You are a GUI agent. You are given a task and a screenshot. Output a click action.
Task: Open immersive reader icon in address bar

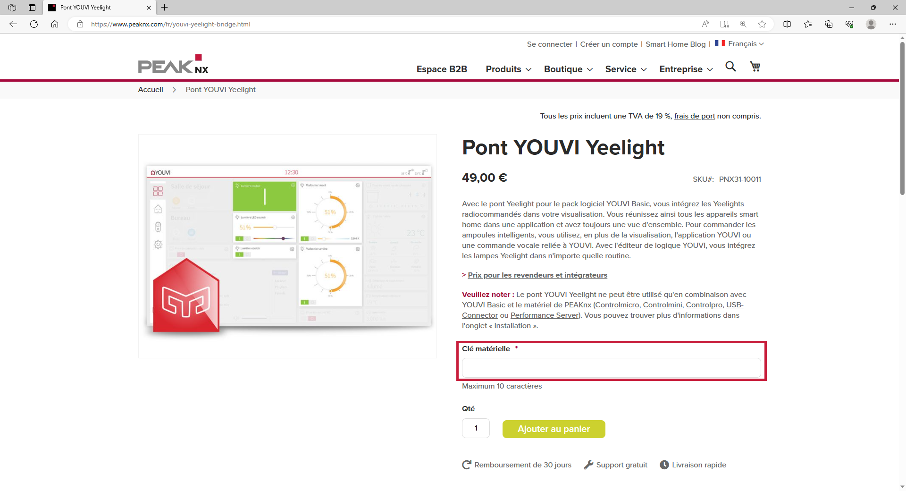point(724,24)
